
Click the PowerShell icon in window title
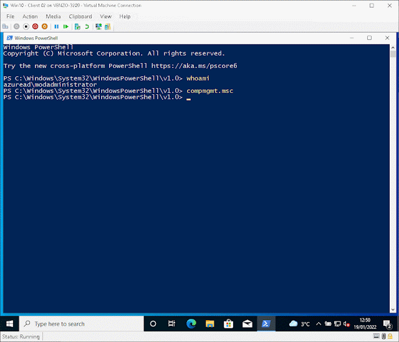[x=10, y=38]
